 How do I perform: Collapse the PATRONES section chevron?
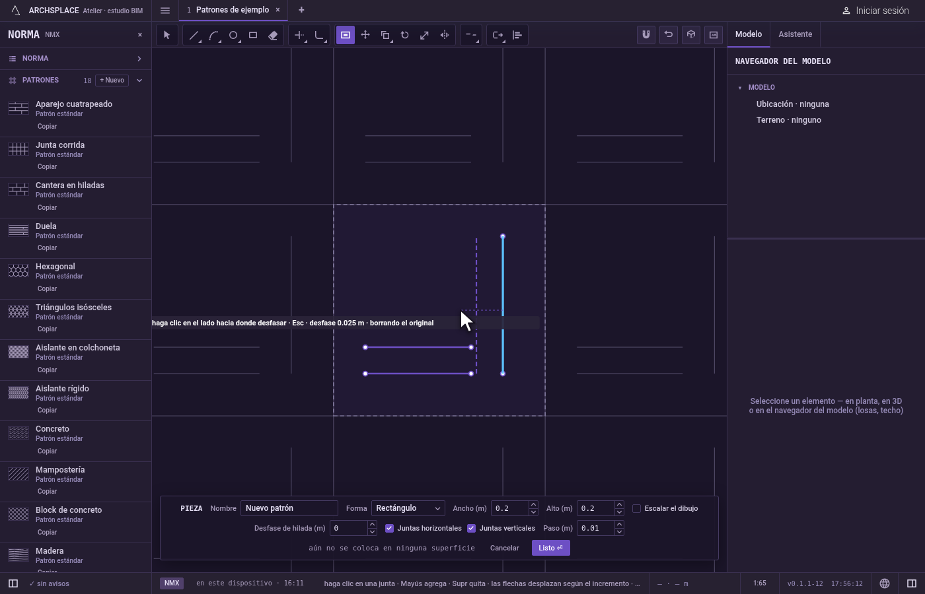tap(139, 81)
